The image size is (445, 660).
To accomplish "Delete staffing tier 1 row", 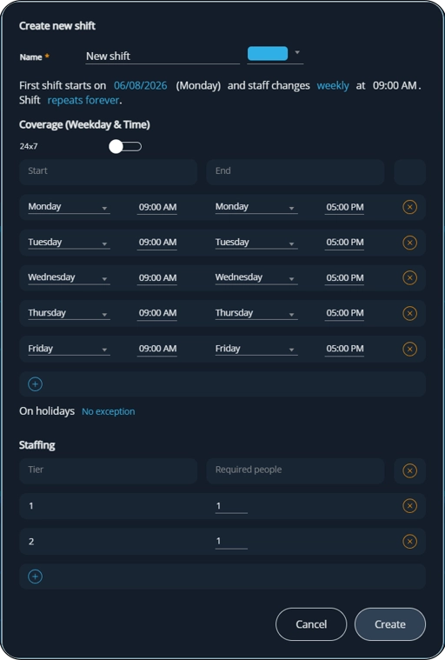I will click(x=409, y=505).
